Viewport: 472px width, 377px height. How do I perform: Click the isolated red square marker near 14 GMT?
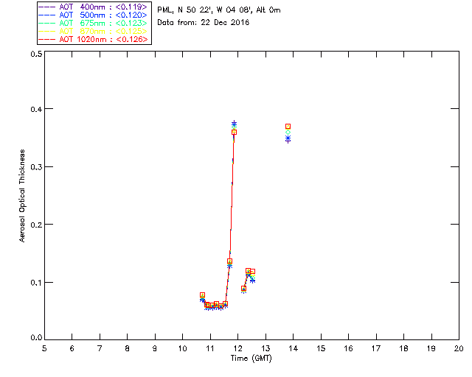288,126
